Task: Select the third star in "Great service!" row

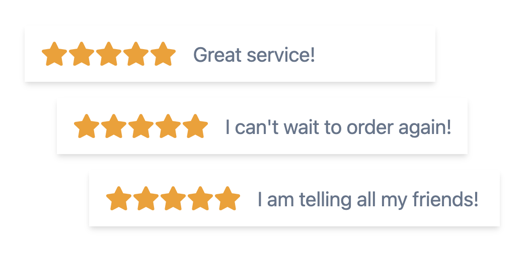Action: coord(109,54)
